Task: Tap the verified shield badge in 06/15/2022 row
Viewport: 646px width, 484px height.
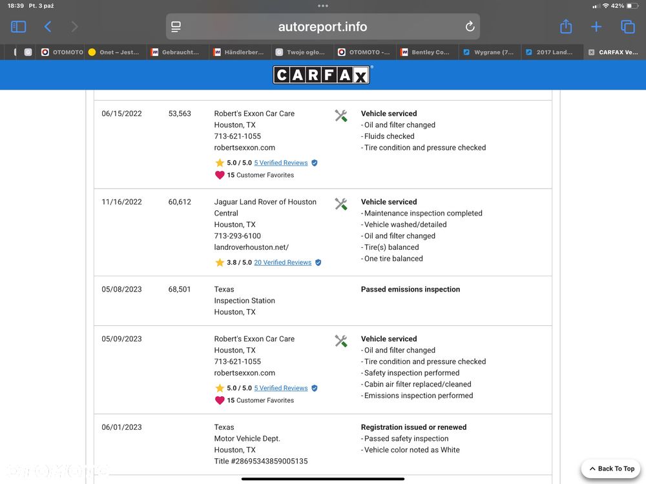Action: pyautogui.click(x=315, y=163)
